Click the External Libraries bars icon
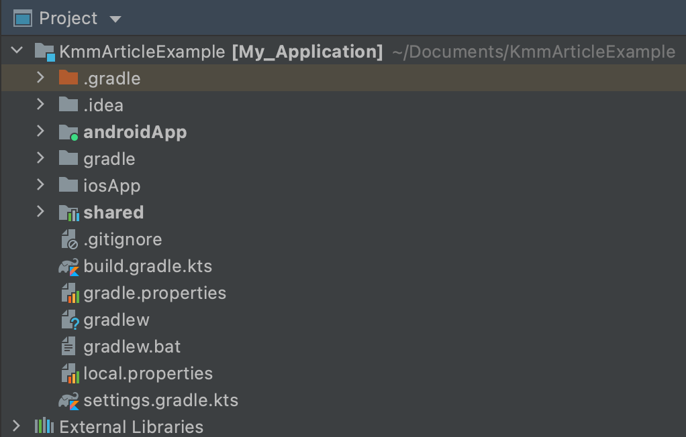686x437 pixels. tap(44, 426)
